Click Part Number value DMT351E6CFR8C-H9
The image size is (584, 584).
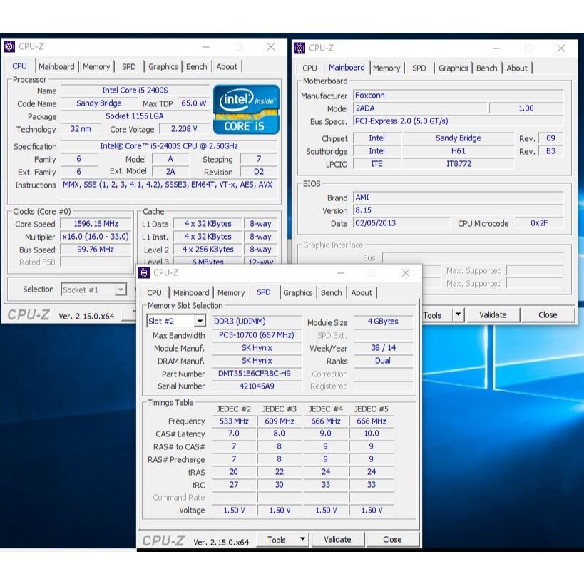click(x=257, y=374)
